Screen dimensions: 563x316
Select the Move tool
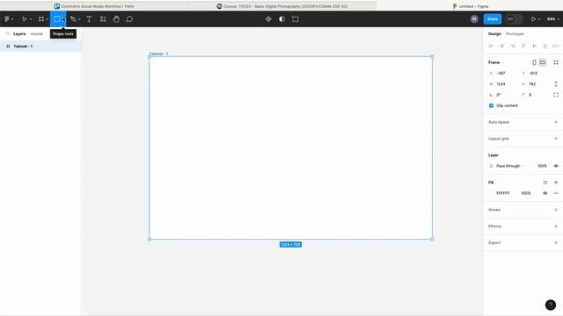(x=25, y=19)
